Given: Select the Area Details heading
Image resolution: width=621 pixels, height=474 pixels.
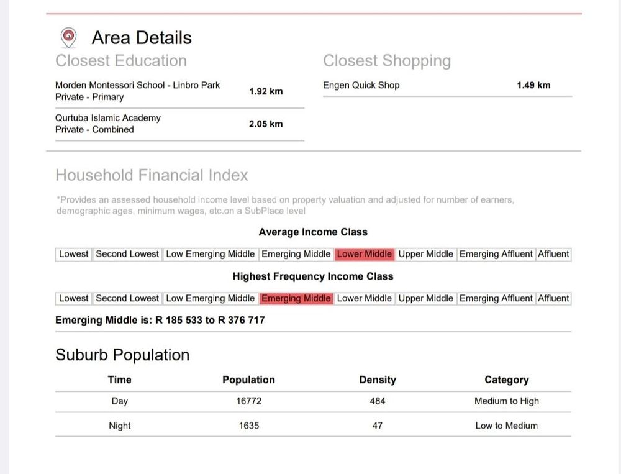Looking at the screenshot, I should click(x=142, y=38).
